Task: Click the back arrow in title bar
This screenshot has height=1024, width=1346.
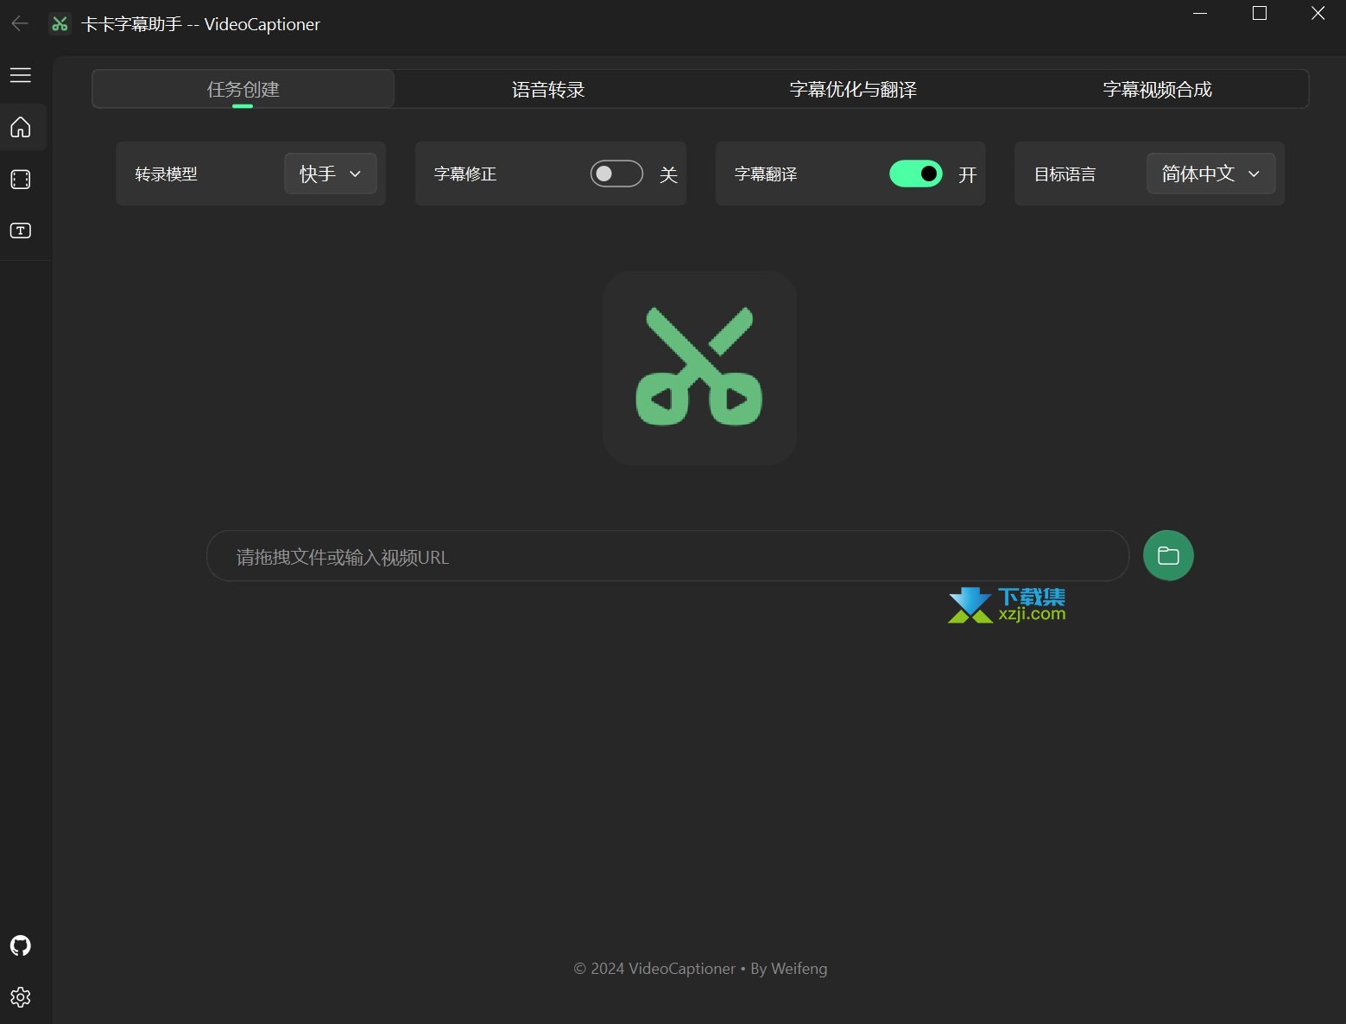Action: click(x=20, y=23)
